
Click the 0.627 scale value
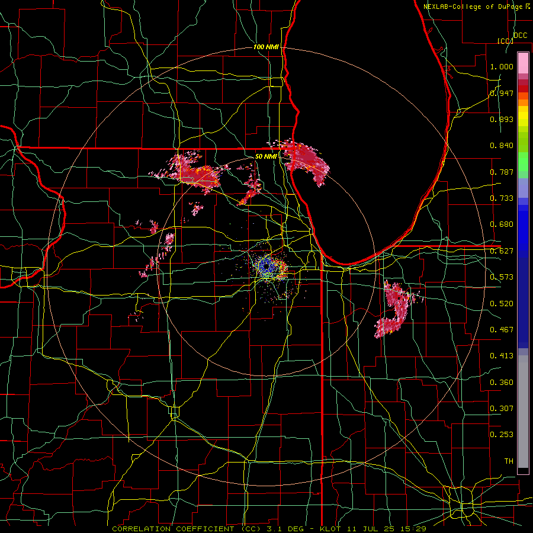point(502,251)
